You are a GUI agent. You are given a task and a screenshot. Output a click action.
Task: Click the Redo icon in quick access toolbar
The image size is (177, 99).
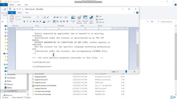[x=20, y=9]
